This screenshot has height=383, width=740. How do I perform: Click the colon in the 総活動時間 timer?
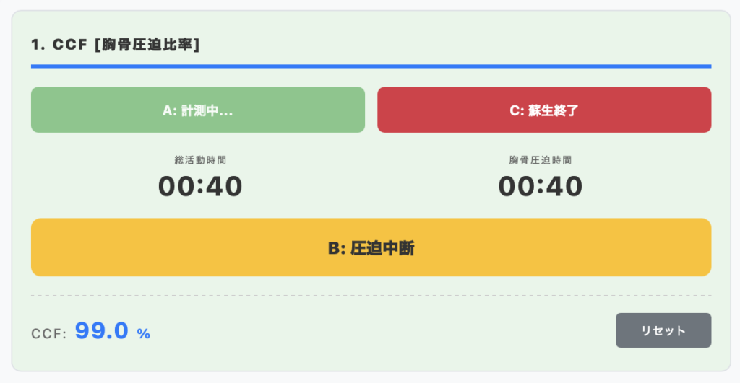click(x=200, y=188)
